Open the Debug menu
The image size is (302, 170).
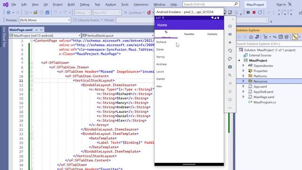tap(84, 4)
